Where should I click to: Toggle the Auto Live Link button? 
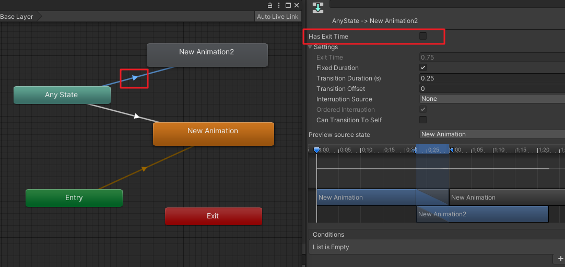[x=277, y=16]
